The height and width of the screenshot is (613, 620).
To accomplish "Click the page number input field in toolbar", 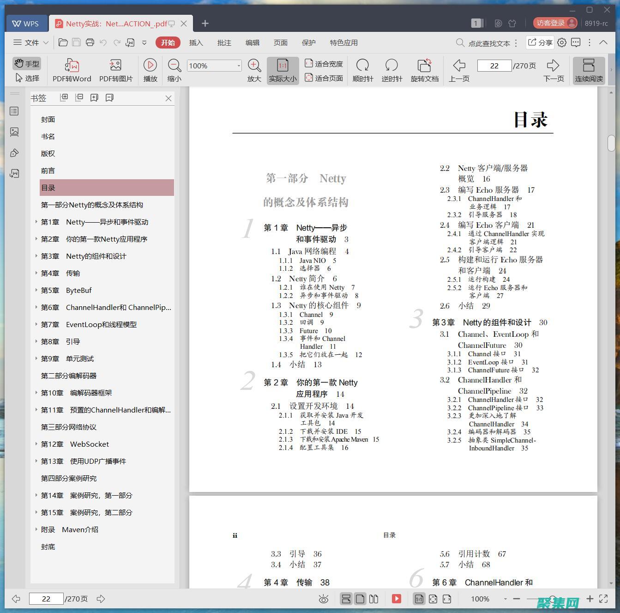I will click(494, 66).
